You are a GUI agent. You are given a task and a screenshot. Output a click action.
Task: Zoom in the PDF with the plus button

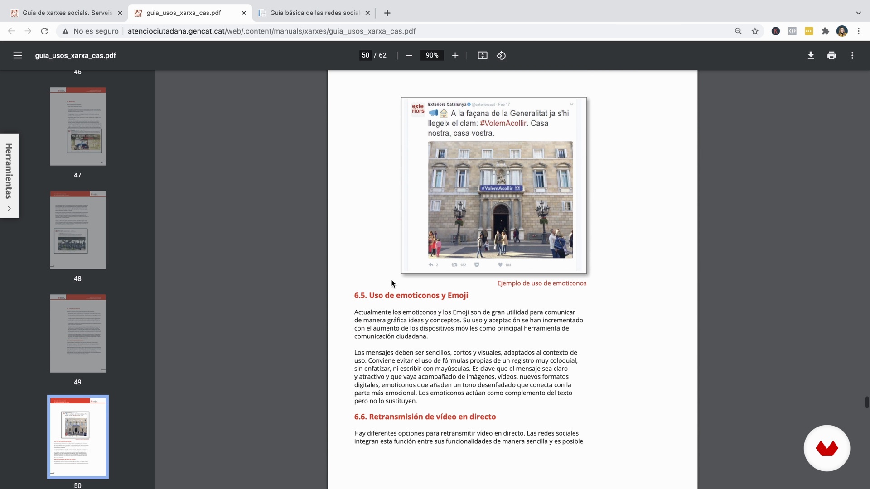click(x=455, y=55)
